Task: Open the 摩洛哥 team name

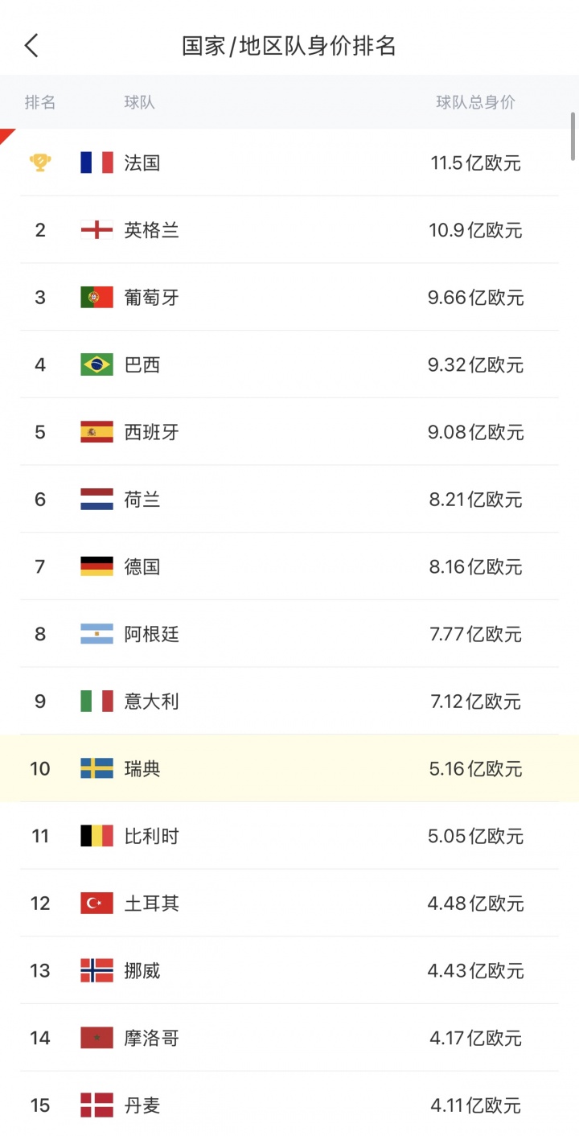Action: click(151, 1039)
